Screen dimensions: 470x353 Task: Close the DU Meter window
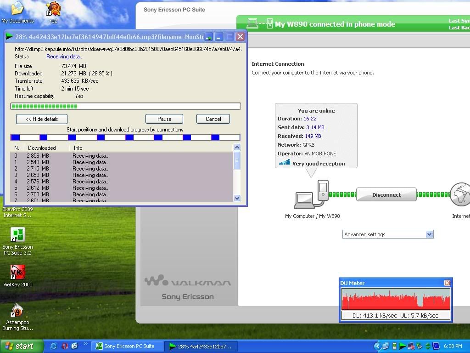pos(447,283)
